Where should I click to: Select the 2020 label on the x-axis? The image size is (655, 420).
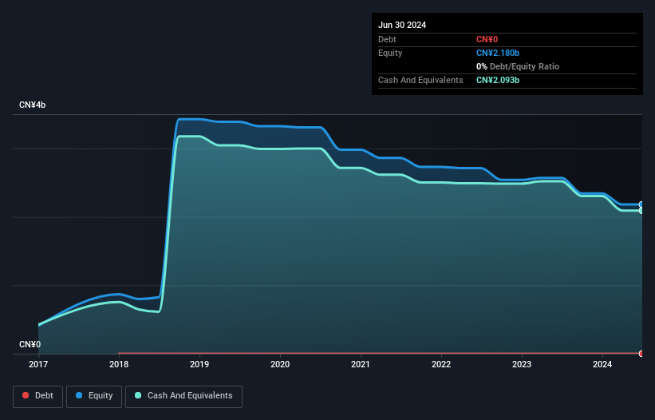tap(280, 364)
